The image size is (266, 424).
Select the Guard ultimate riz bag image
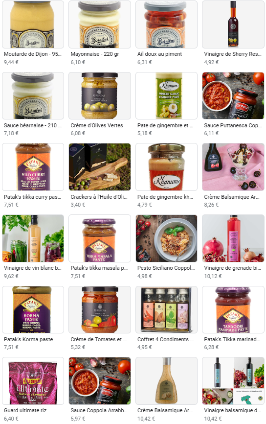[33, 381]
